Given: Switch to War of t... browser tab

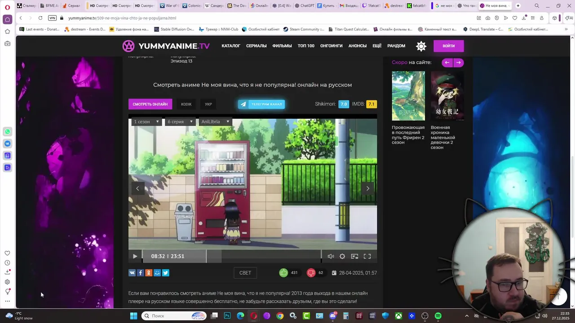Looking at the screenshot, I should (169, 6).
